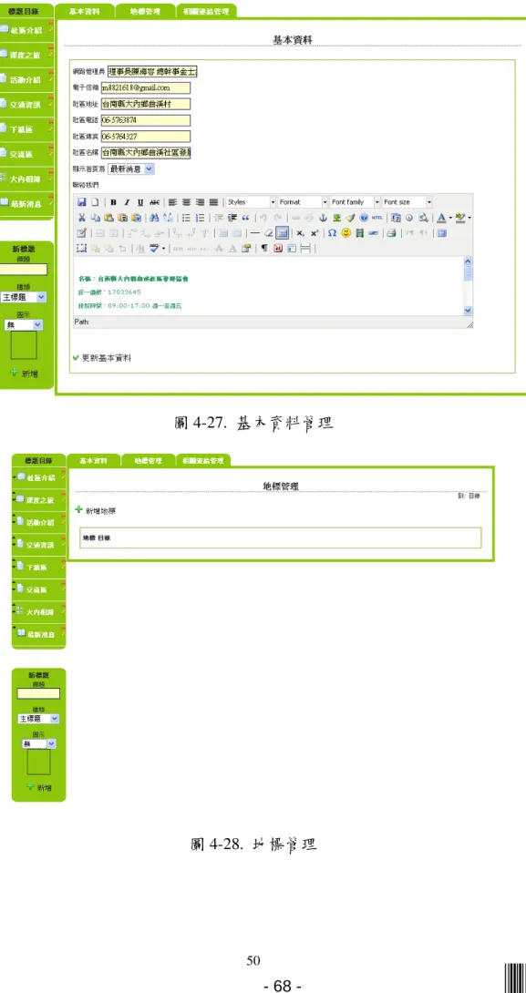Click the Print icon in the editor
Image resolution: width=526 pixels, height=993 pixels.
391,232
